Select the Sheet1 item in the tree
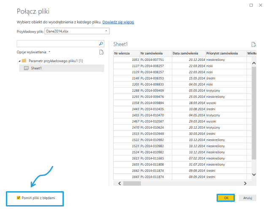The image size is (269, 209). (x=36, y=68)
